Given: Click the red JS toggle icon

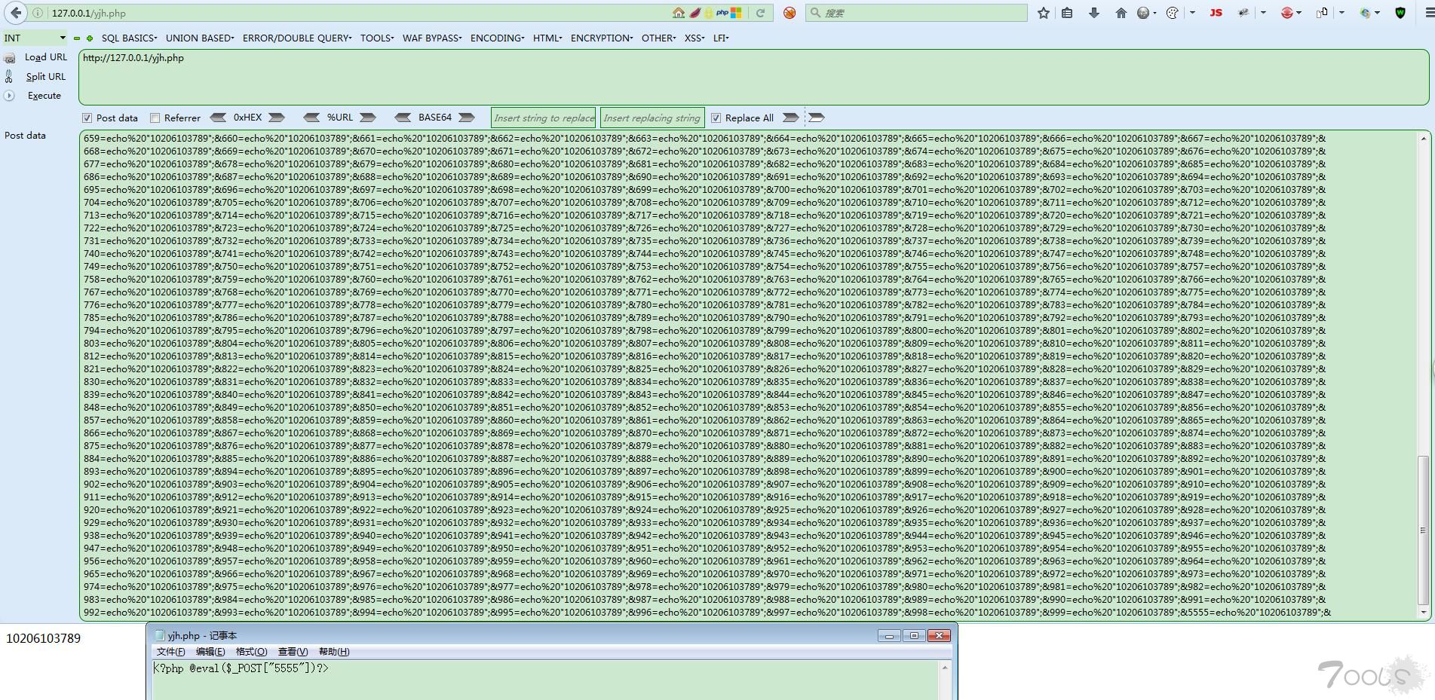Looking at the screenshot, I should click(x=1216, y=13).
